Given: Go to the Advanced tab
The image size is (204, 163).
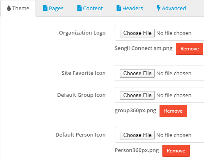Looking at the screenshot, I should (171, 8).
